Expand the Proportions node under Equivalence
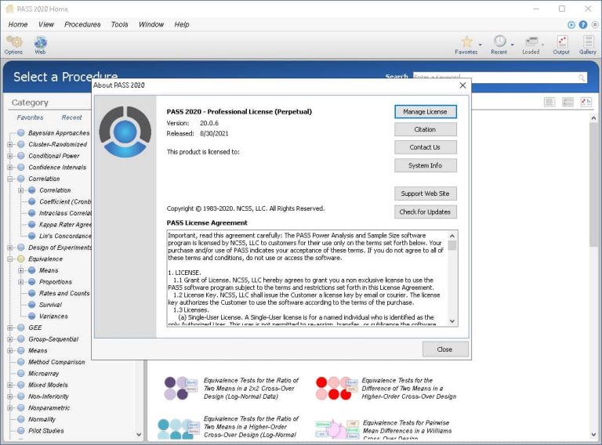 [20, 282]
